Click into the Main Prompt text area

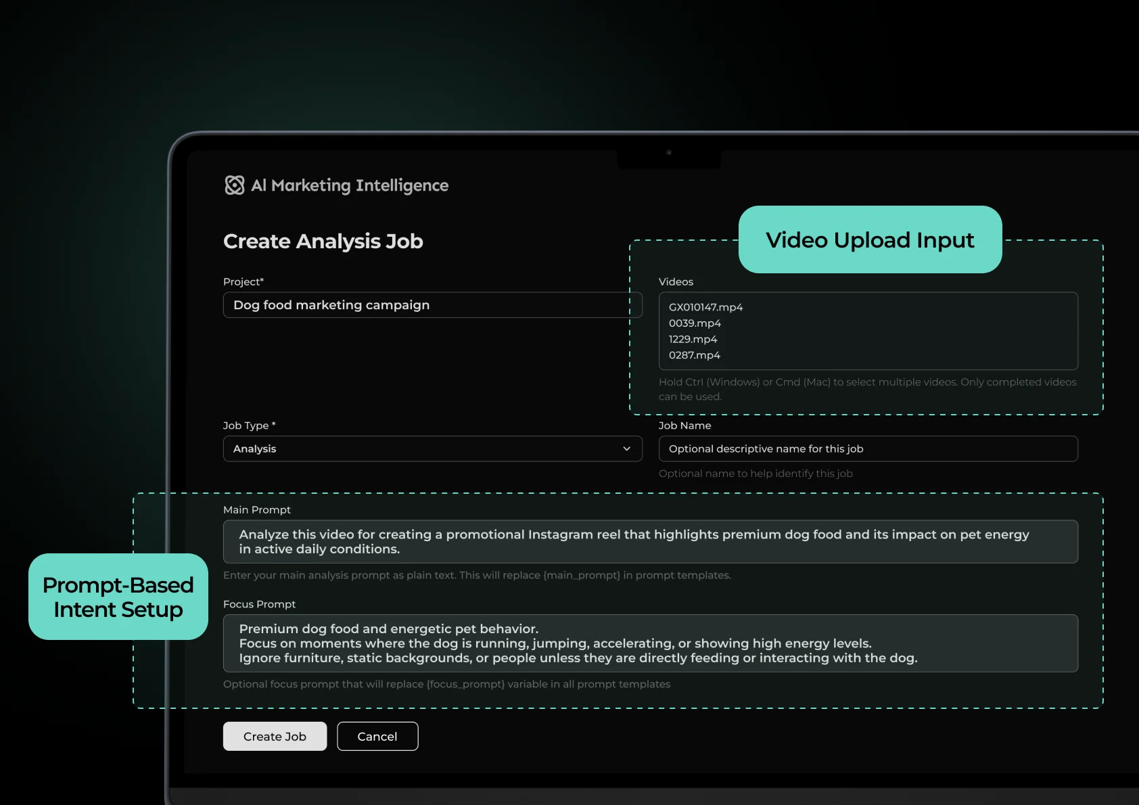click(651, 542)
